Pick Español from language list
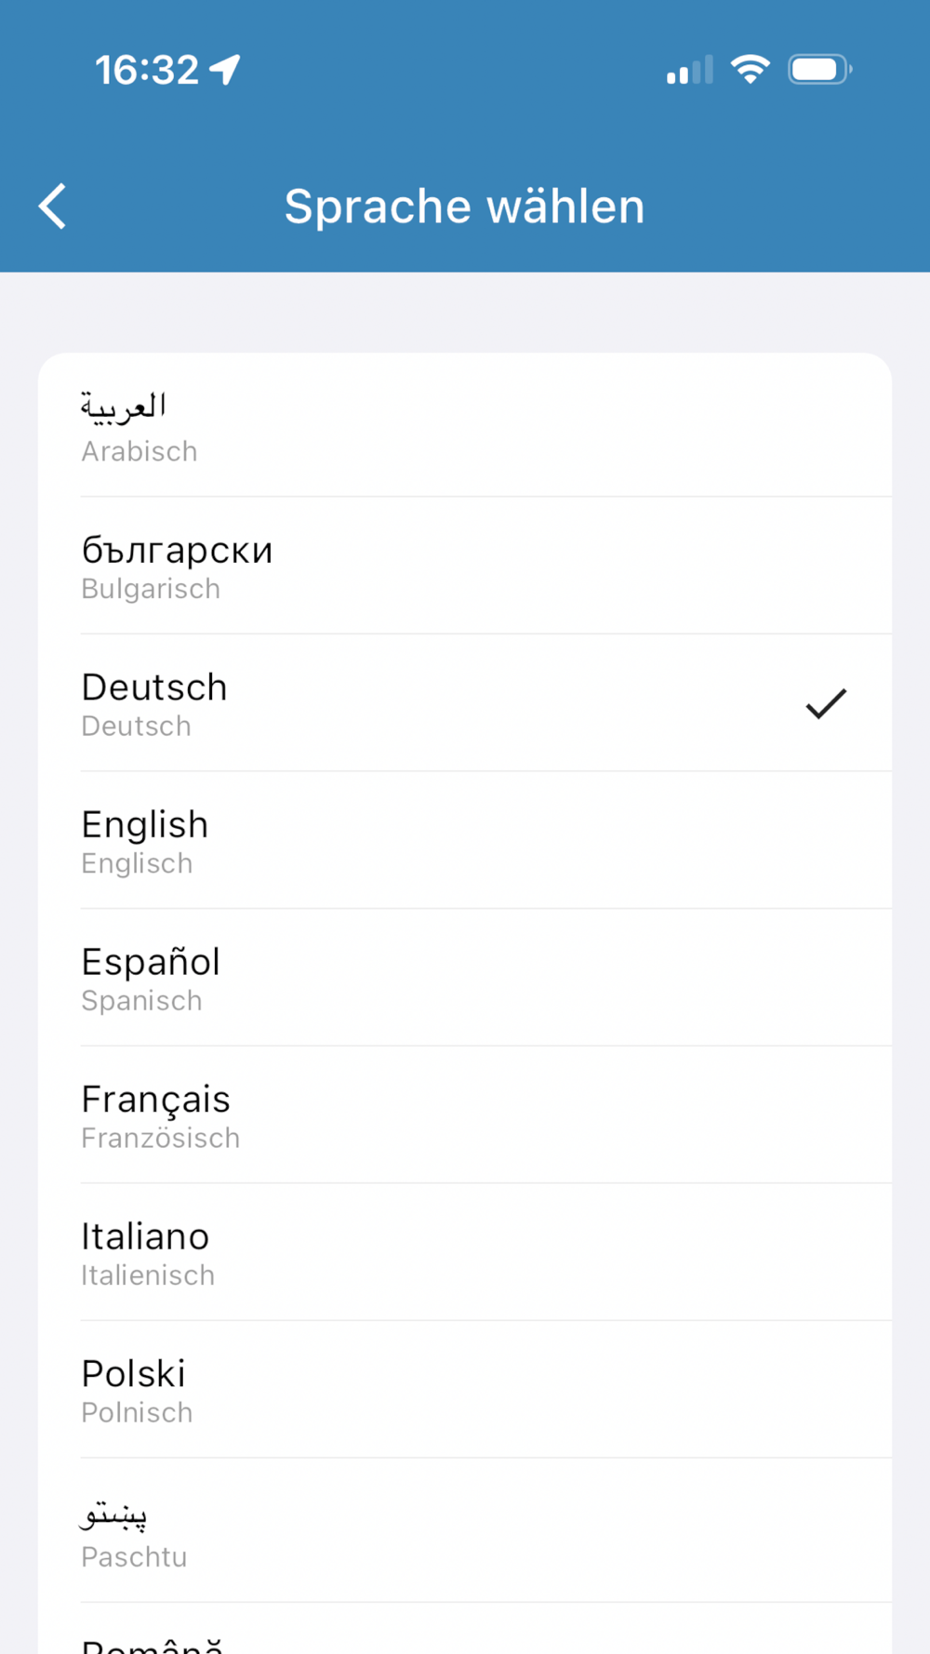Screen dimensions: 930x1654 [x=465, y=978]
